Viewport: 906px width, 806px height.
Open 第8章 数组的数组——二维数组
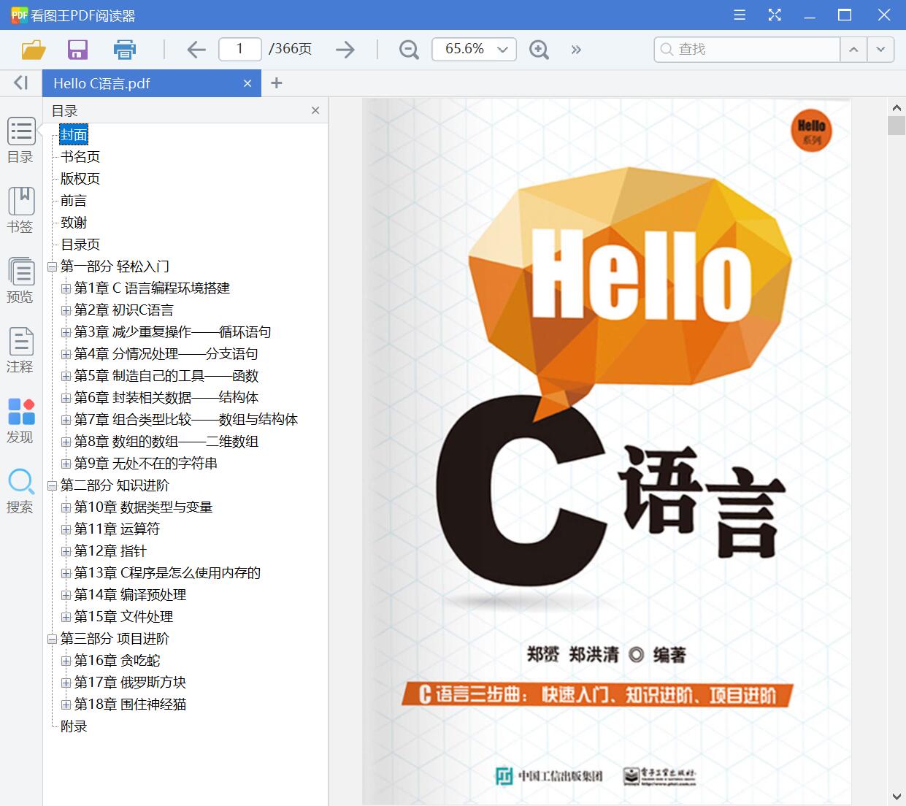pos(166,442)
